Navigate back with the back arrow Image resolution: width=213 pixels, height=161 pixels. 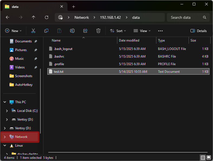point(8,17)
